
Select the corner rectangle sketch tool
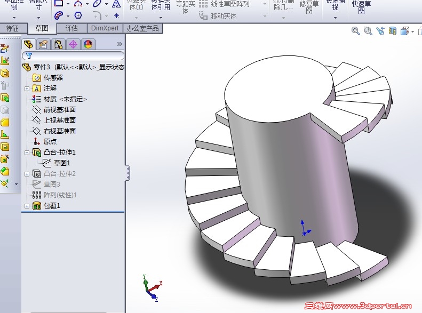click(x=59, y=3)
